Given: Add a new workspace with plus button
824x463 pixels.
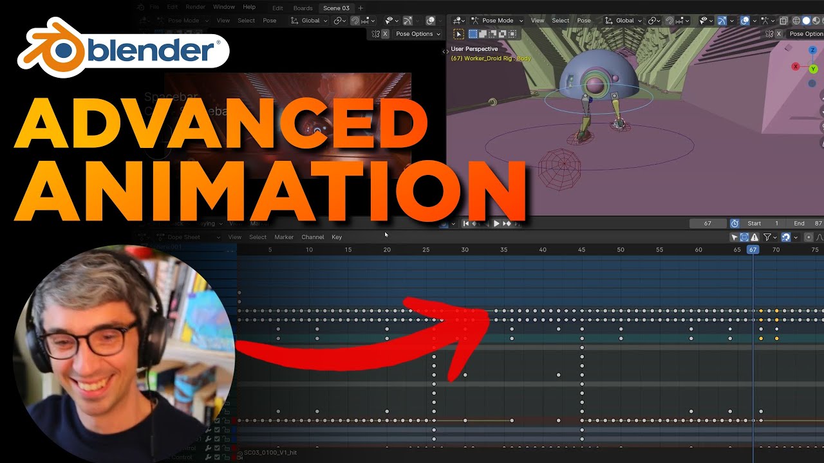Looking at the screenshot, I should [360, 8].
